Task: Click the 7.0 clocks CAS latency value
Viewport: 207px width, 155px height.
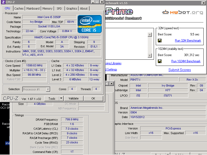Action: click(x=72, y=129)
